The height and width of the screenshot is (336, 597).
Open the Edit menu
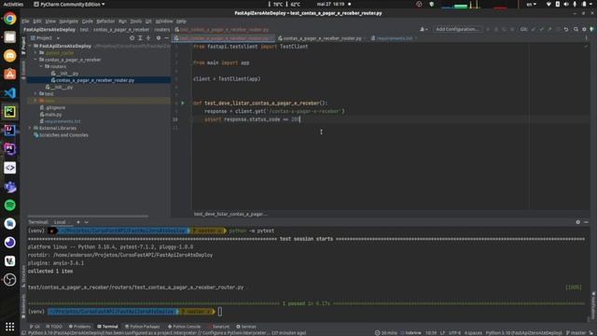click(x=37, y=21)
